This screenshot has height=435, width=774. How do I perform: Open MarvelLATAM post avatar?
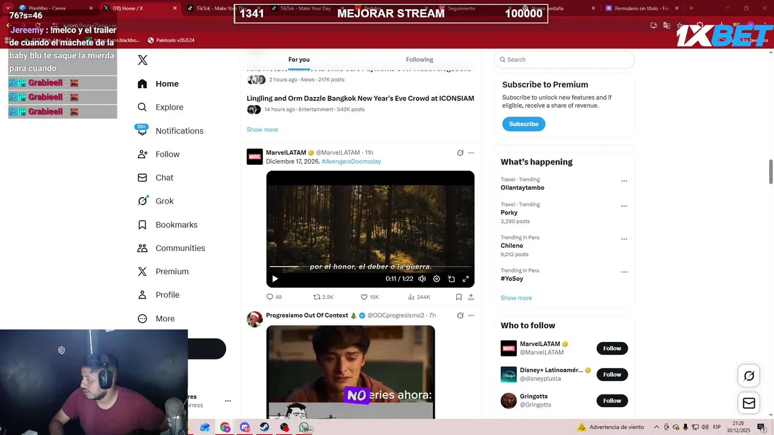[x=255, y=156]
